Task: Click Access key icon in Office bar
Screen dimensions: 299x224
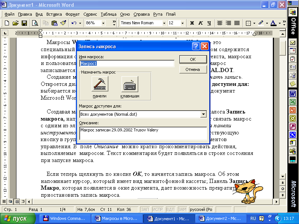Action: coord(293,127)
